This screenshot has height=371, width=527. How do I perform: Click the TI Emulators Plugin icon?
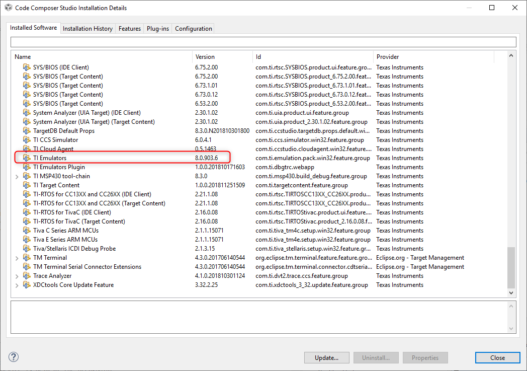pos(27,167)
